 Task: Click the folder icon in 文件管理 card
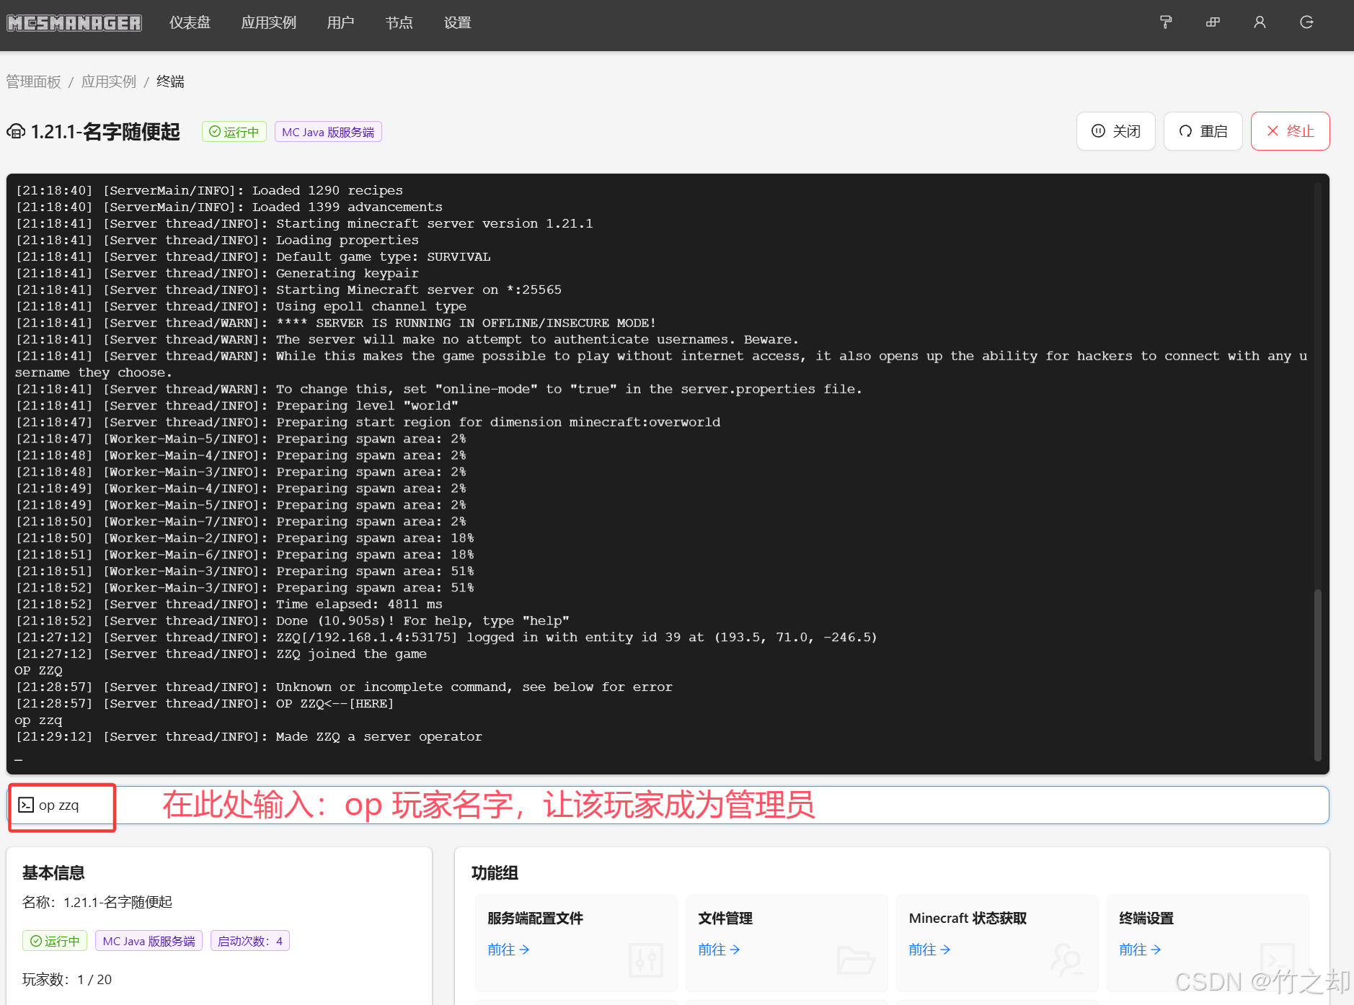855,960
